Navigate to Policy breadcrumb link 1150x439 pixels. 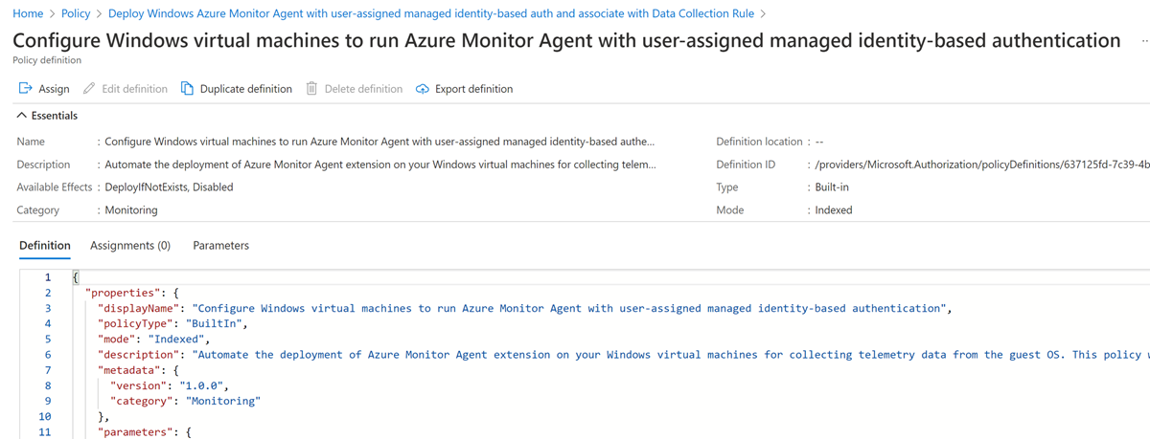point(76,14)
